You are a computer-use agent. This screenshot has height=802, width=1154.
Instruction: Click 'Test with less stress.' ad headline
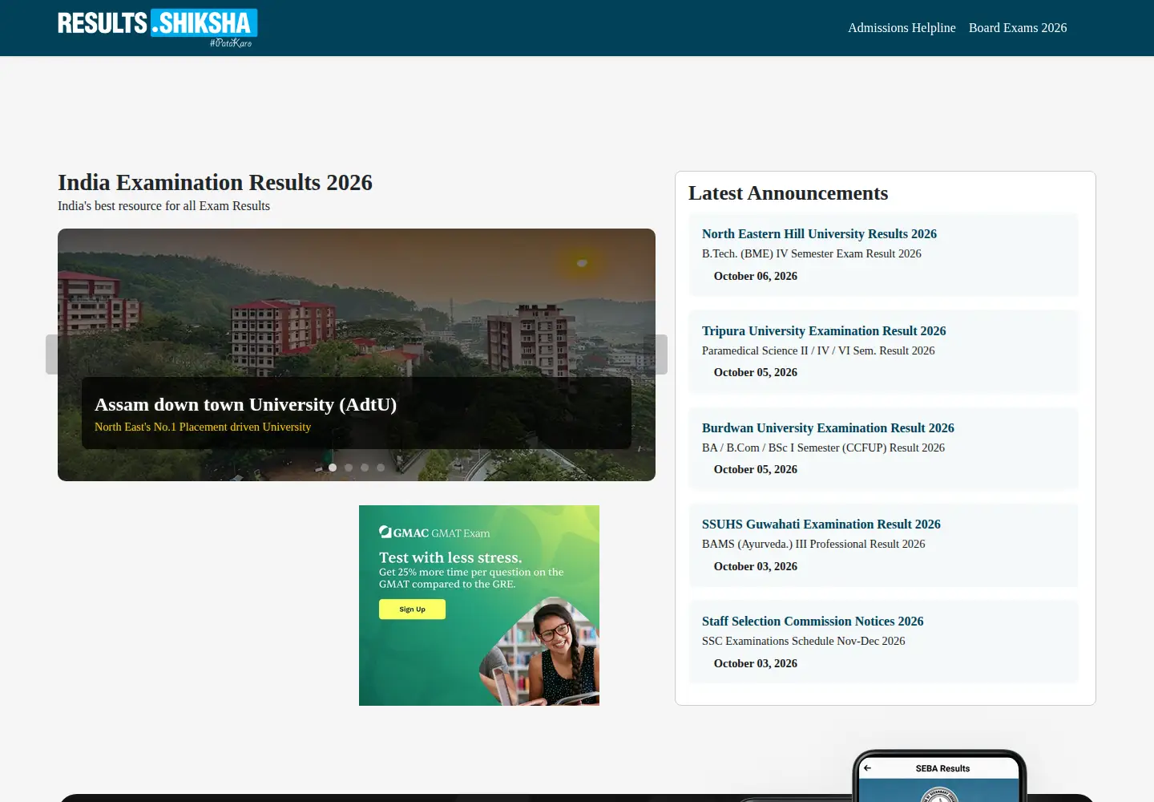[x=450, y=557]
